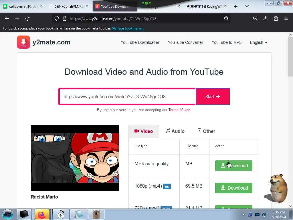Viewport: 293px width, 220px height.
Task: Go back using the browser back arrow
Action: coord(7,19)
